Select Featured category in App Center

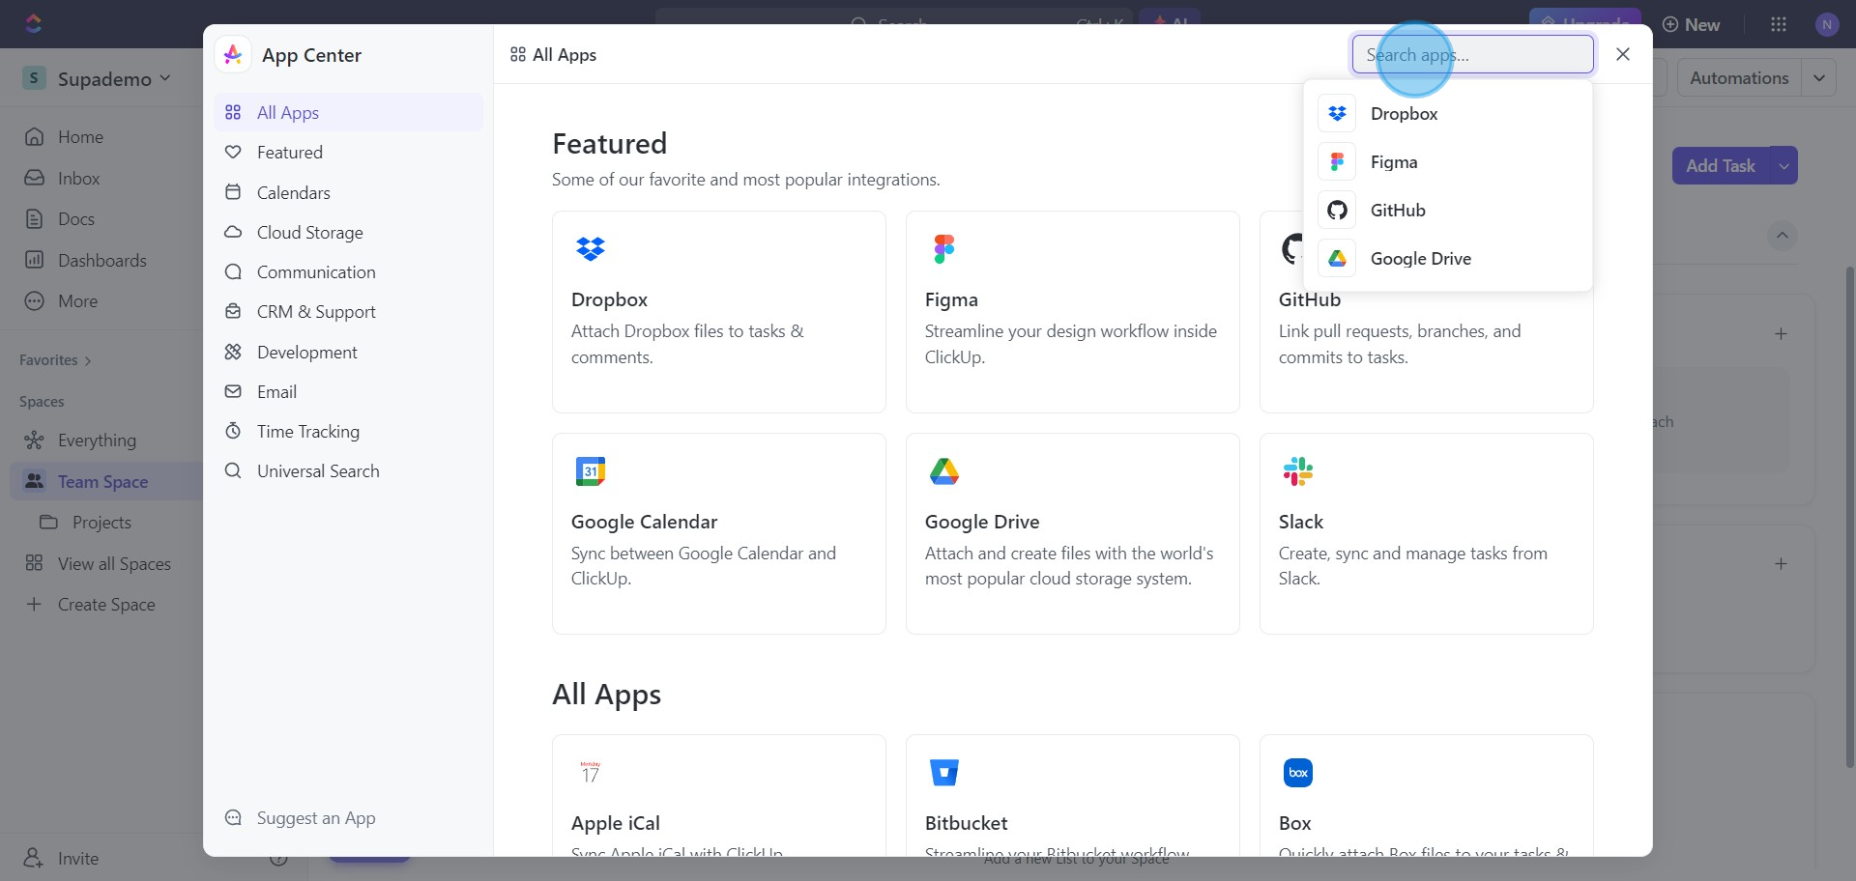point(348,152)
